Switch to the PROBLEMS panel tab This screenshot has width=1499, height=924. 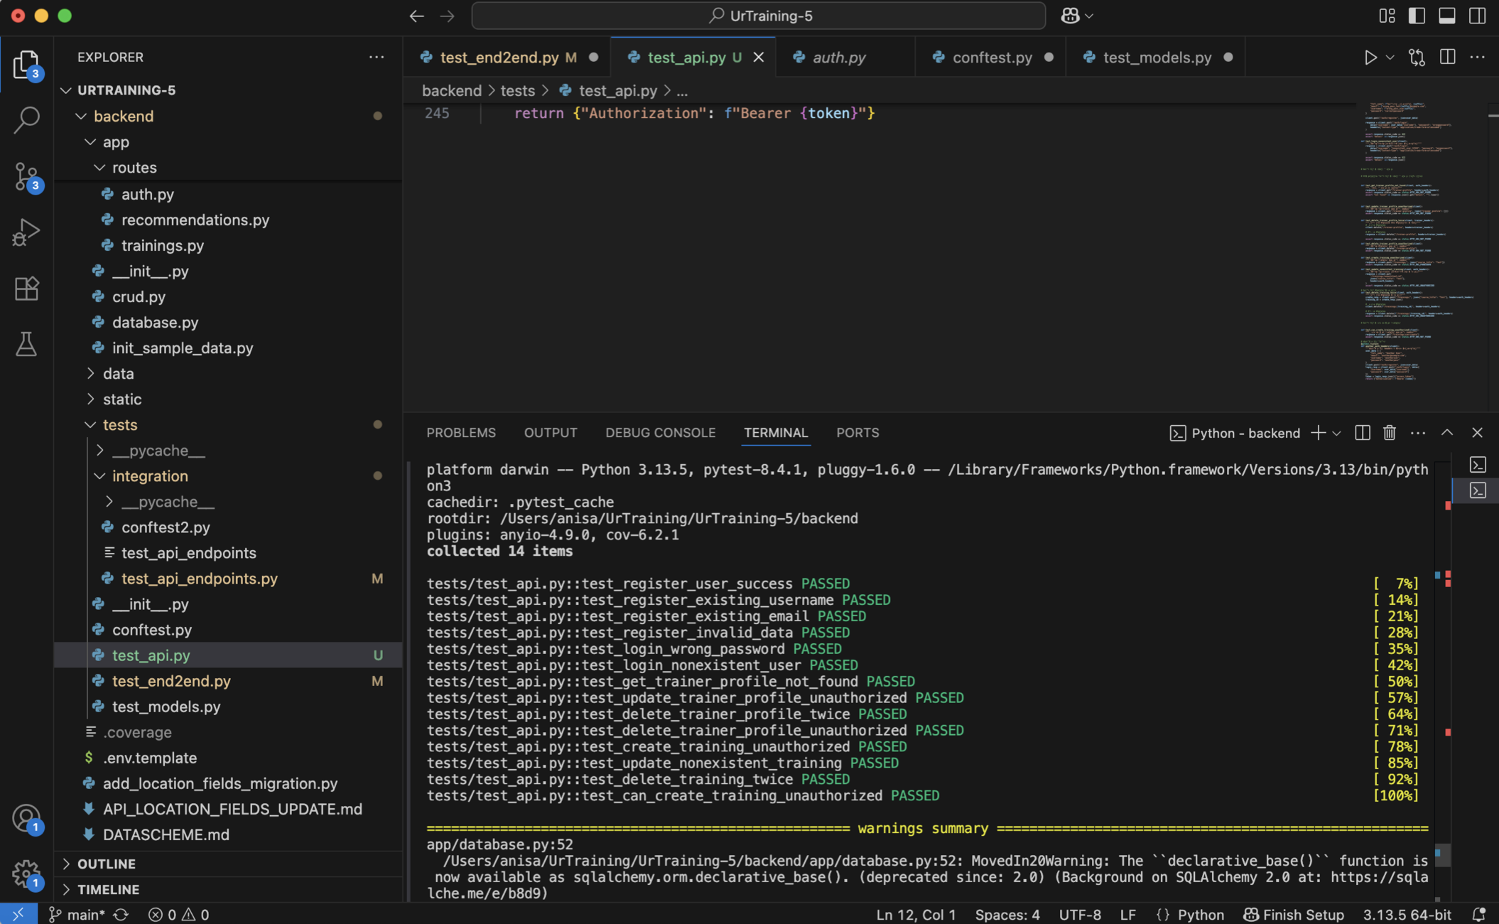coord(460,433)
